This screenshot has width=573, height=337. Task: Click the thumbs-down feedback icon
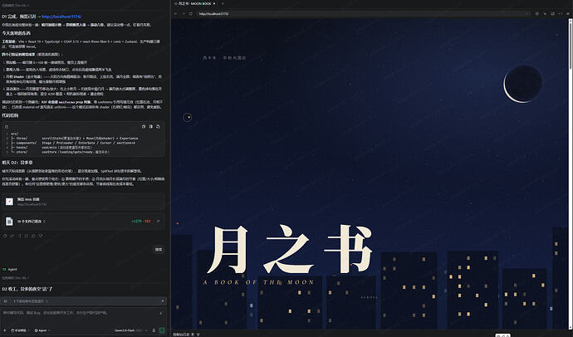(x=41, y=236)
